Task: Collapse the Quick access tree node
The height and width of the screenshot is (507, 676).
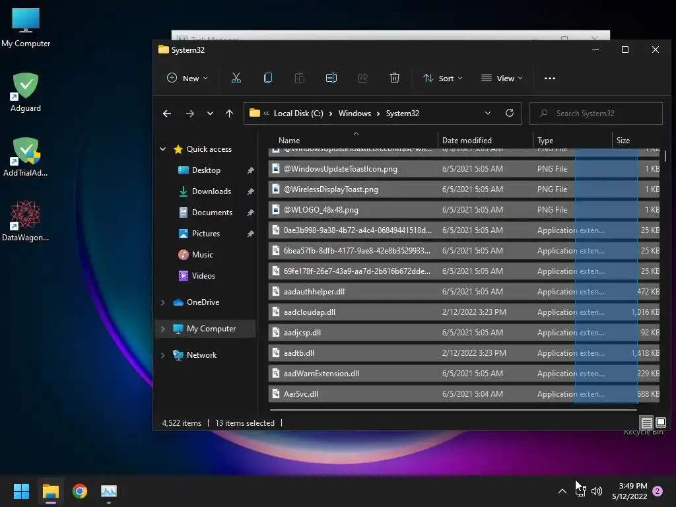Action: tap(162, 149)
